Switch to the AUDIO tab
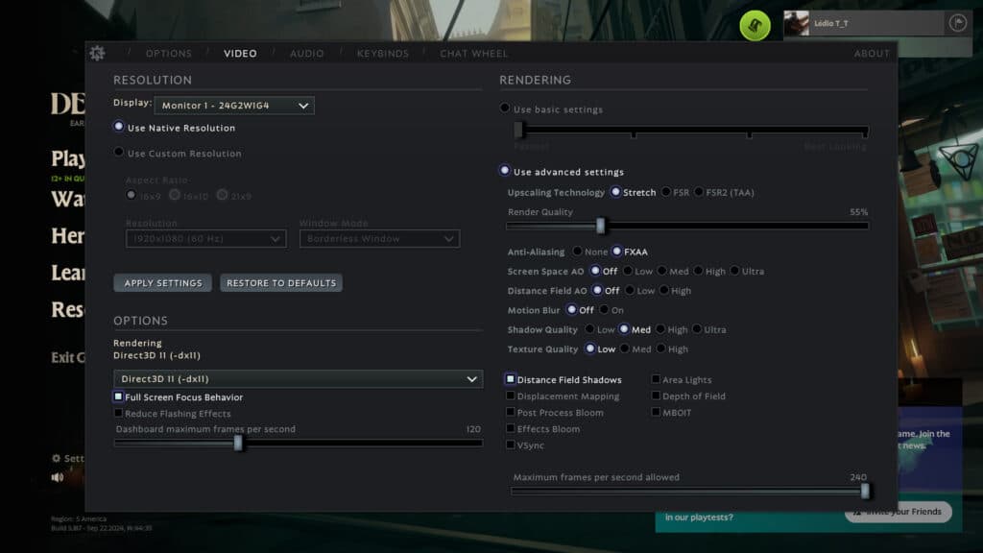 click(x=306, y=53)
